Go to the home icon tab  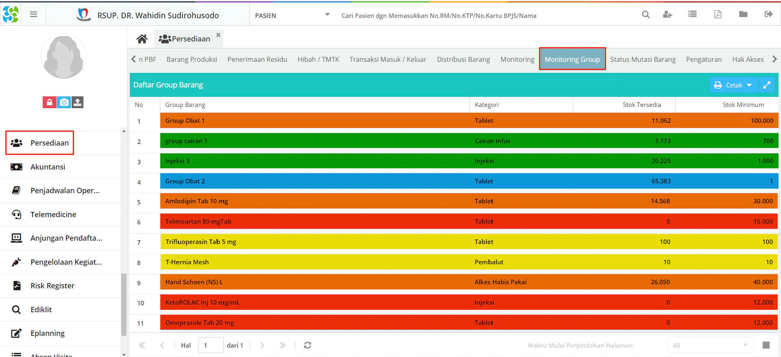[142, 39]
